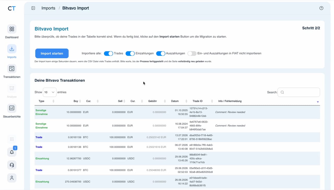334x190 pixels.
Task: Click the fee 0.25048006 EUR
Action: point(156,170)
